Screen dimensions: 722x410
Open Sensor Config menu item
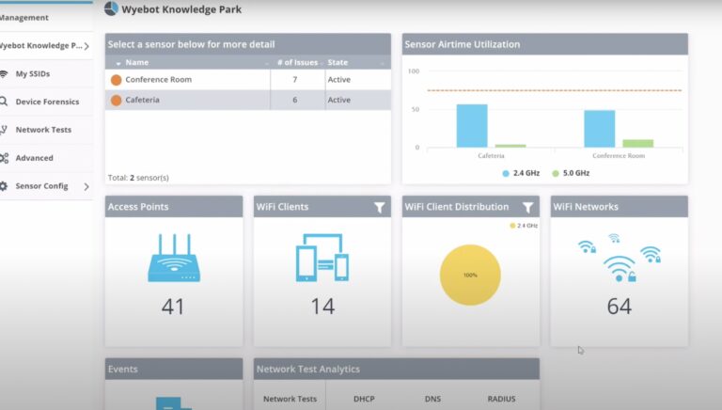coord(42,186)
